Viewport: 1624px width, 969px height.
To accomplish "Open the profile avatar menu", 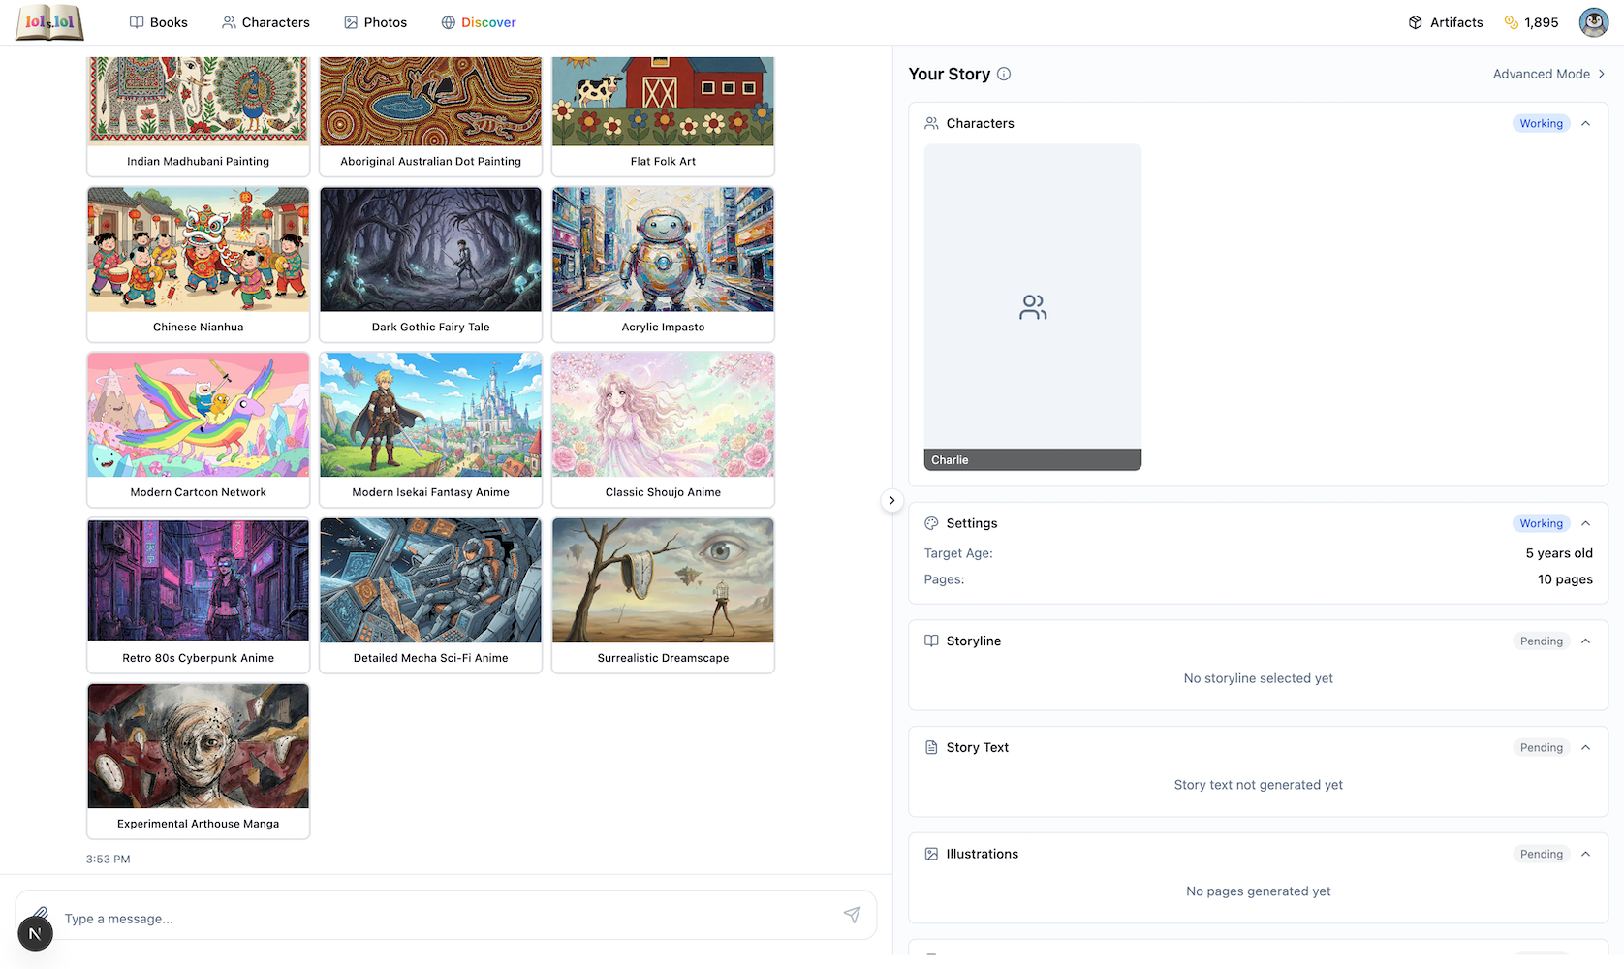I will [x=1593, y=21].
